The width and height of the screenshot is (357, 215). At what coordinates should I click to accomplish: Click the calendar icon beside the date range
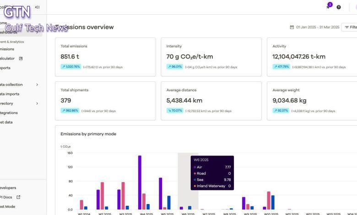point(292,27)
